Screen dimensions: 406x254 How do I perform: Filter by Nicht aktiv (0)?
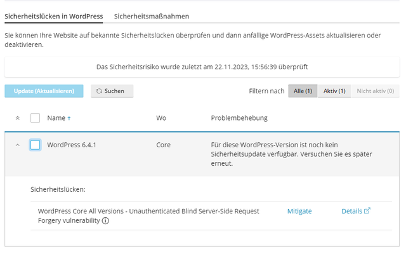click(375, 91)
